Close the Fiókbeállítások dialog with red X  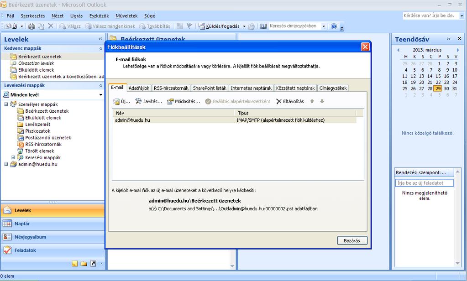pyautogui.click(x=365, y=47)
